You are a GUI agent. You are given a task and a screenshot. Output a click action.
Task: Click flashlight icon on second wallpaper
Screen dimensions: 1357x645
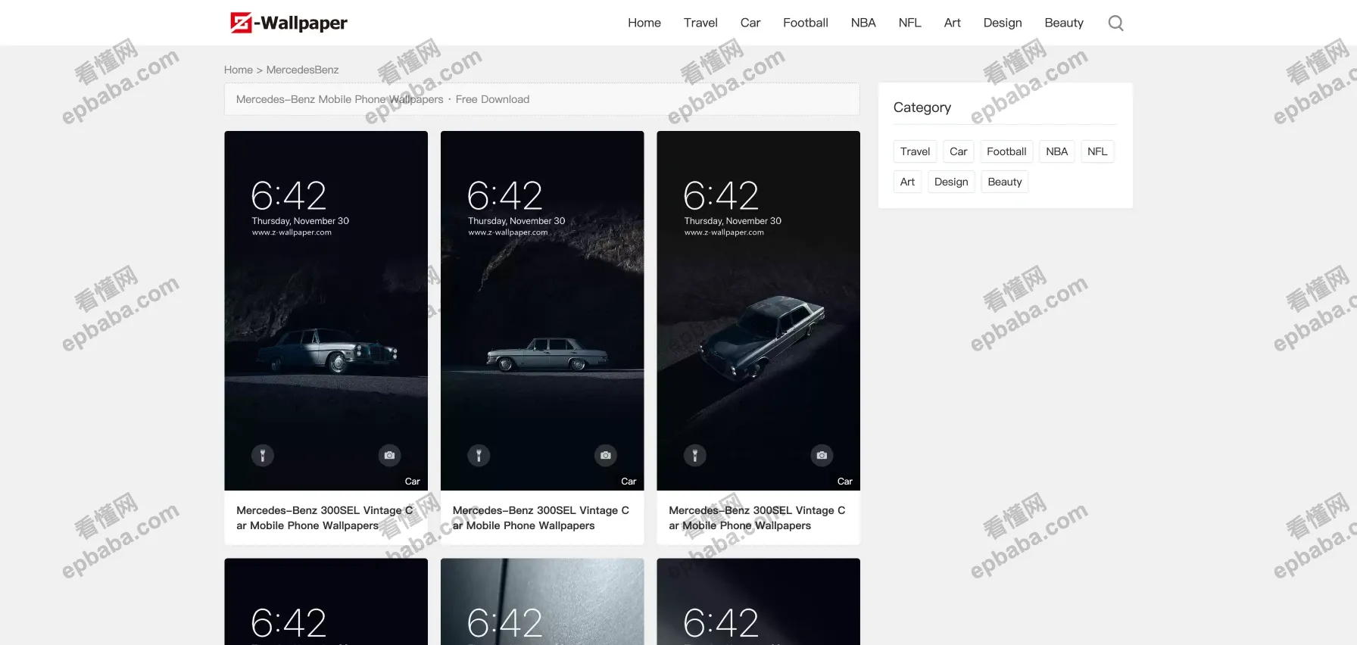479,455
